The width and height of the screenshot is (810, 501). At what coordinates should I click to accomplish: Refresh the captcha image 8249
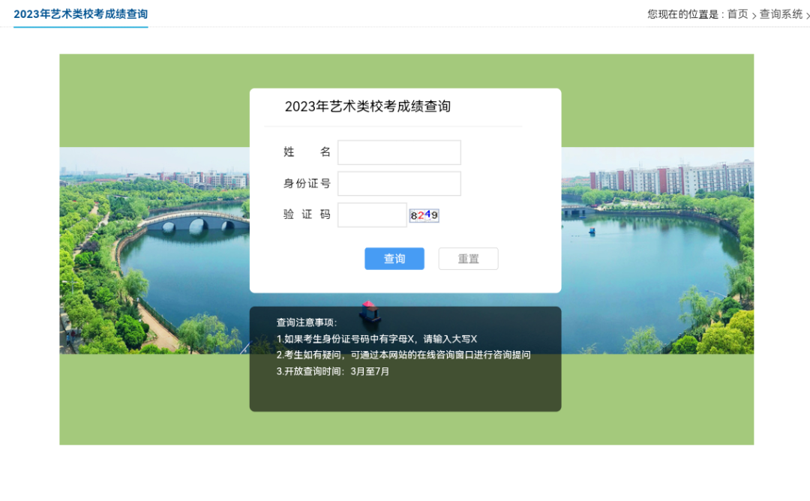[x=424, y=215]
